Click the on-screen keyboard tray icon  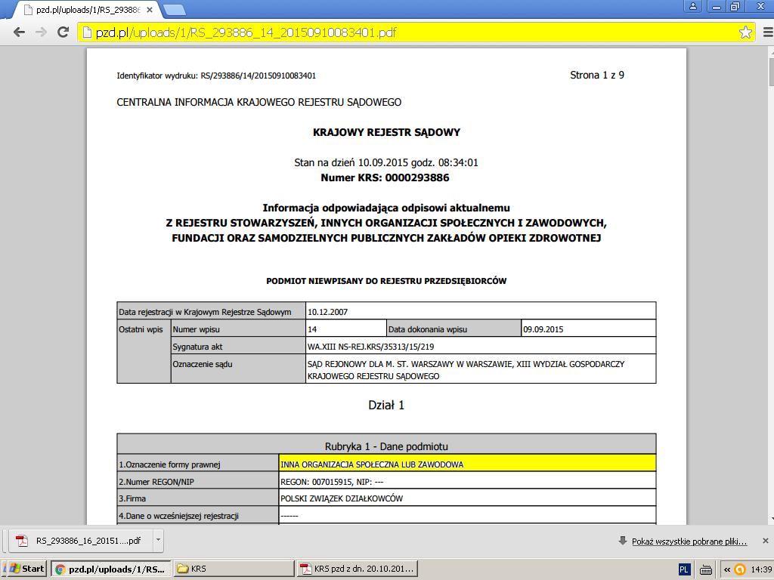tap(706, 569)
